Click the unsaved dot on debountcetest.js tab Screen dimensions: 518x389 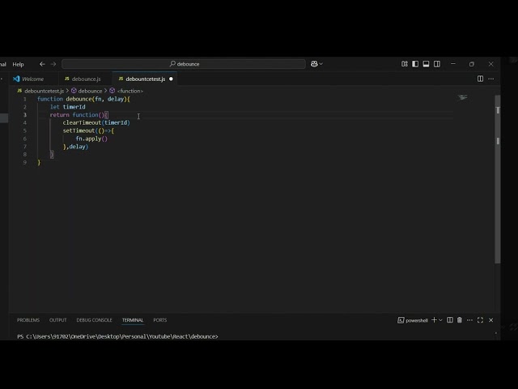pos(171,79)
